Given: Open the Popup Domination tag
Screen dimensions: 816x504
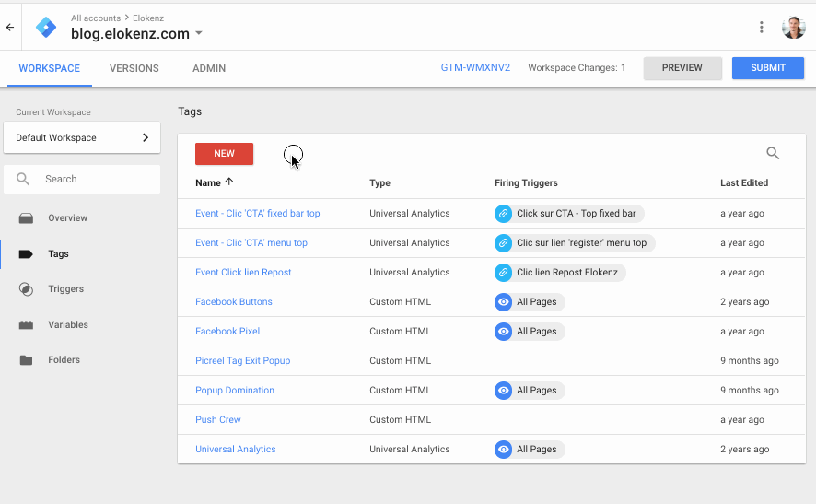Looking at the screenshot, I should [x=235, y=391].
